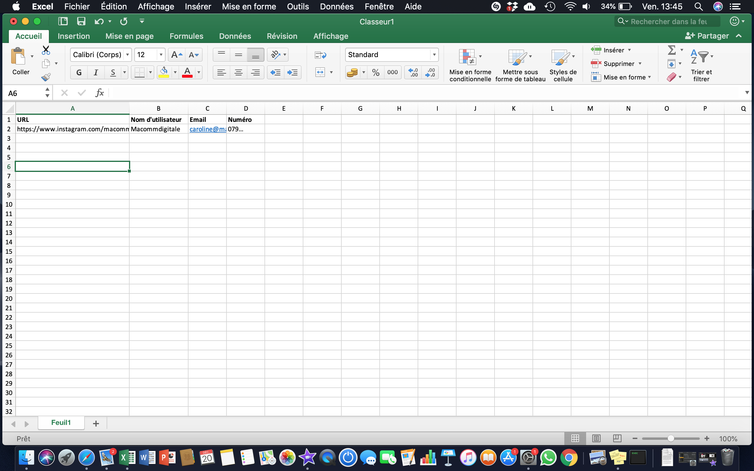The image size is (754, 471).
Task: Increase font size with the A+ icon
Action: pyautogui.click(x=176, y=54)
